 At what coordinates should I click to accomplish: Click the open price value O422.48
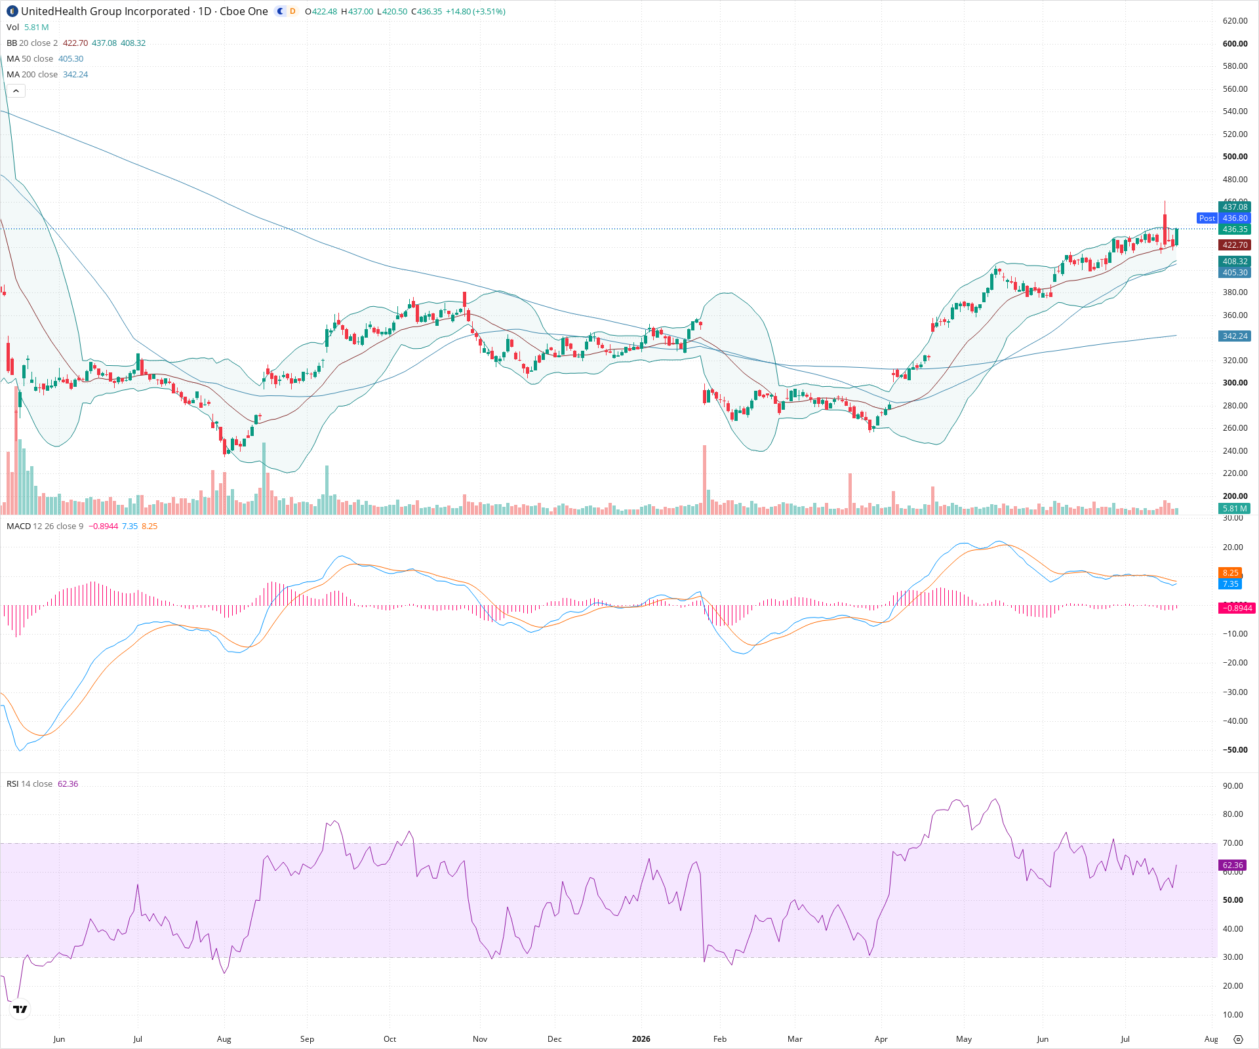coord(321,11)
